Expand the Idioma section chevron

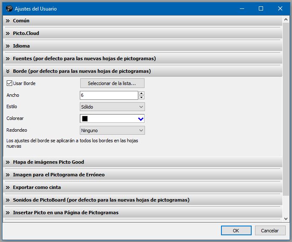[8, 46]
